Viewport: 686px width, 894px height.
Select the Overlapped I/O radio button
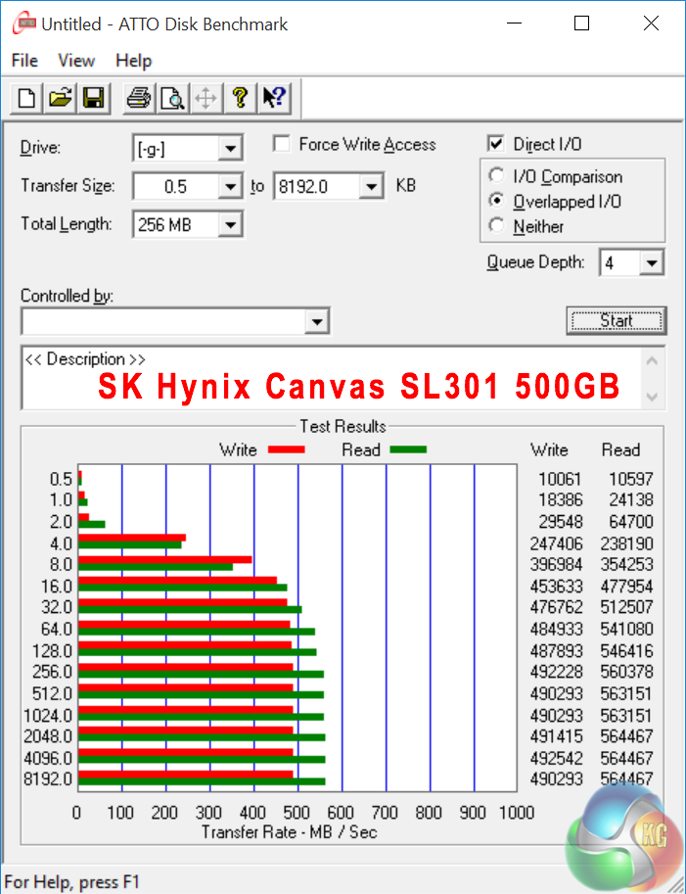click(496, 201)
